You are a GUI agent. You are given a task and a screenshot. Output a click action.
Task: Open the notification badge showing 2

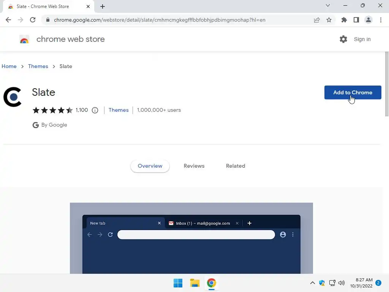coord(378,283)
